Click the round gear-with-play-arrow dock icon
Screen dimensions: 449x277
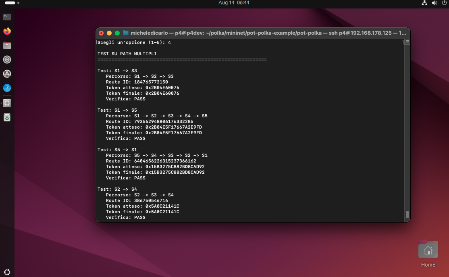(7, 60)
